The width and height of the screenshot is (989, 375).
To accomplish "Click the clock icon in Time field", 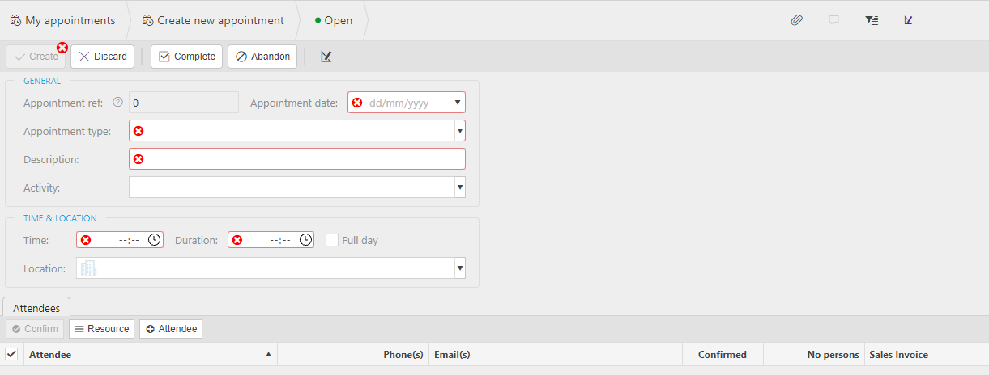I will pyautogui.click(x=154, y=240).
